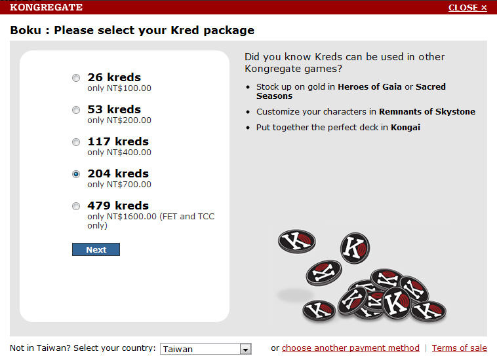Click the Next button
The height and width of the screenshot is (362, 497).
pos(96,249)
